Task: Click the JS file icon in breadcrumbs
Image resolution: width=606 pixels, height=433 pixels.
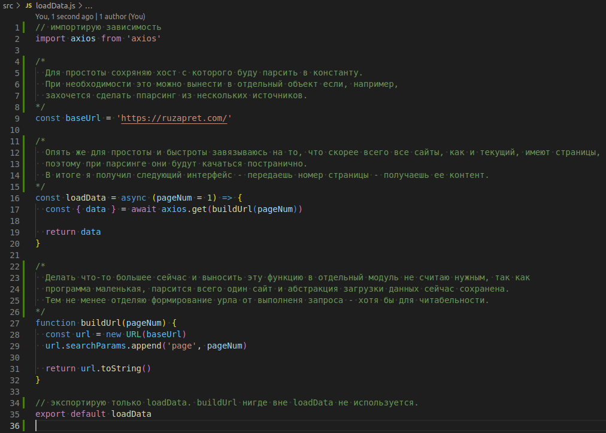Action: click(x=29, y=5)
